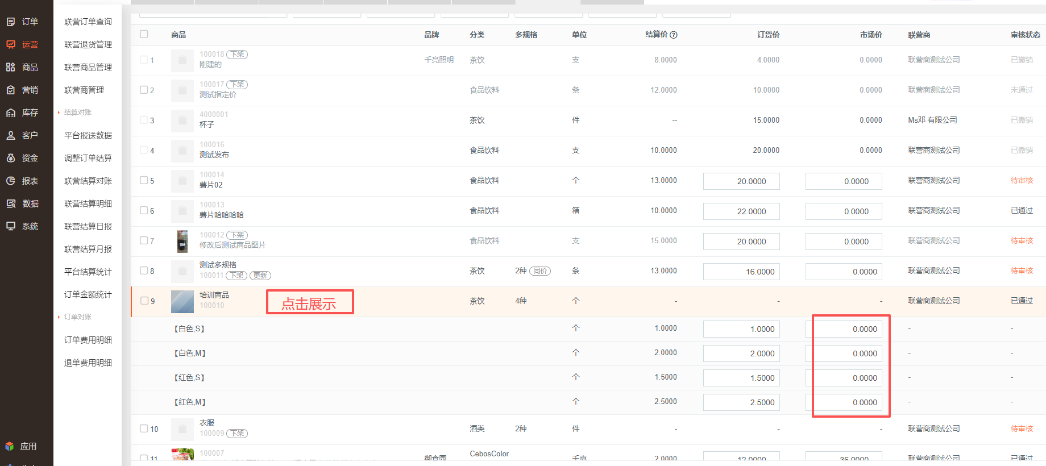This screenshot has width=1046, height=466.
Task: View thumbnail of 修改后测试商品图片
Action: tap(182, 241)
